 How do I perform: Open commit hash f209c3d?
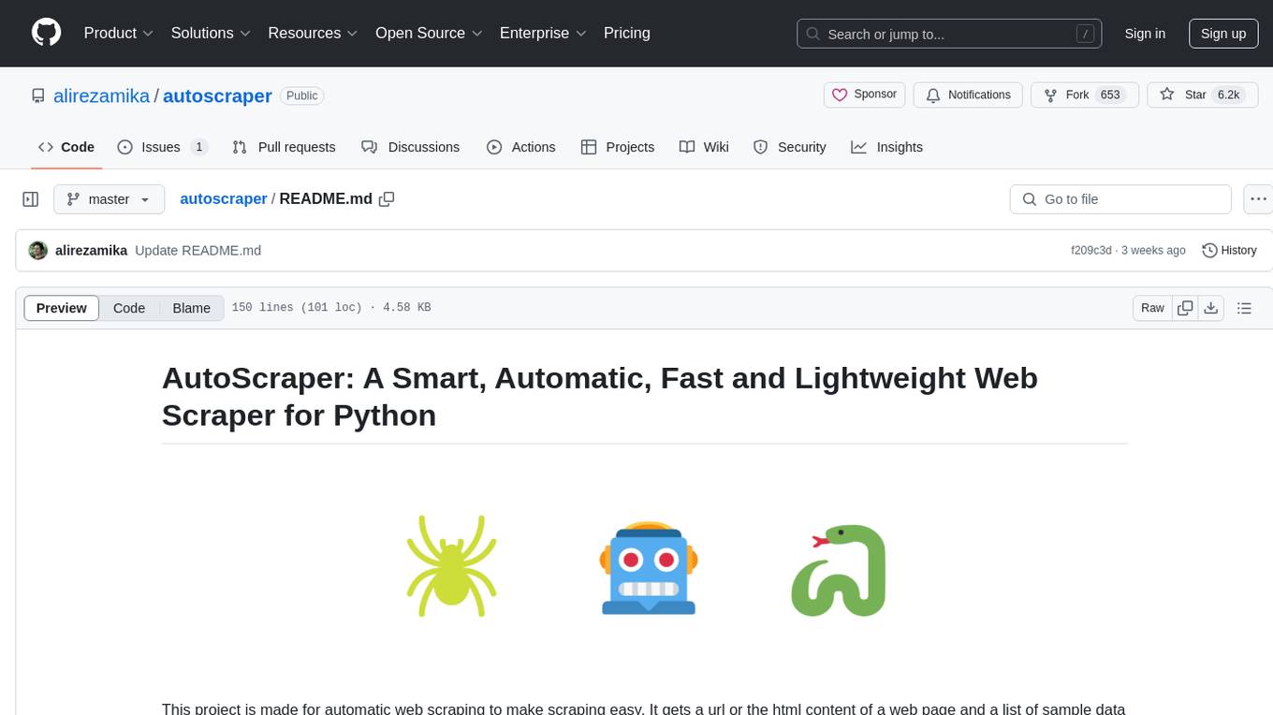point(1091,251)
